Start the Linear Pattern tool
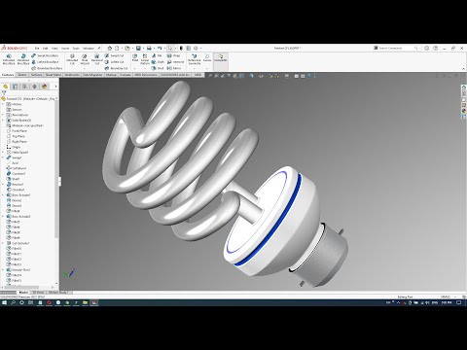467x350 pixels. click(x=145, y=59)
